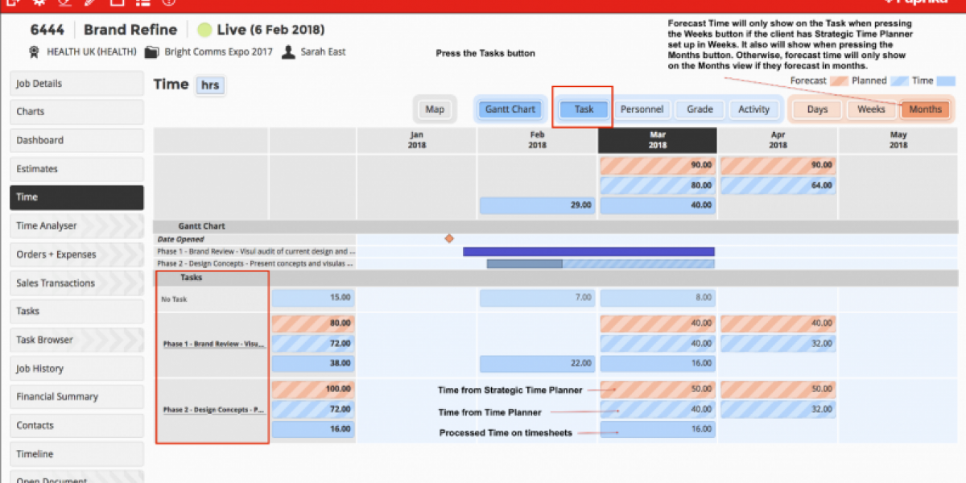Click the pencil edit icon in top bar

click(x=89, y=3)
